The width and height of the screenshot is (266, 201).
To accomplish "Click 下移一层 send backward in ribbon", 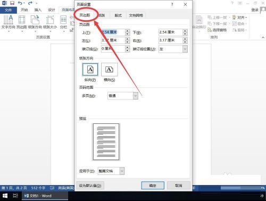I will (217, 23).
